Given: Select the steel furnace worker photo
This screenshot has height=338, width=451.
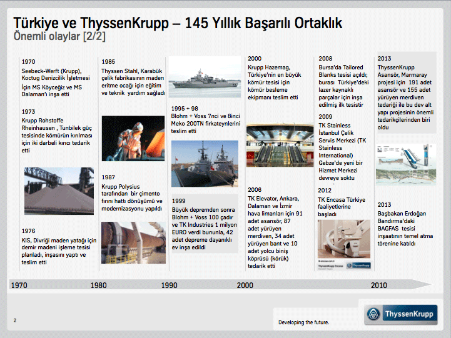Looking at the screenshot, I should click(133, 139).
